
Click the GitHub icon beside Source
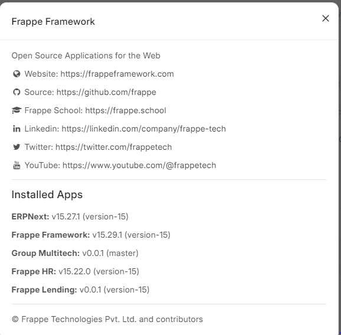coord(17,92)
